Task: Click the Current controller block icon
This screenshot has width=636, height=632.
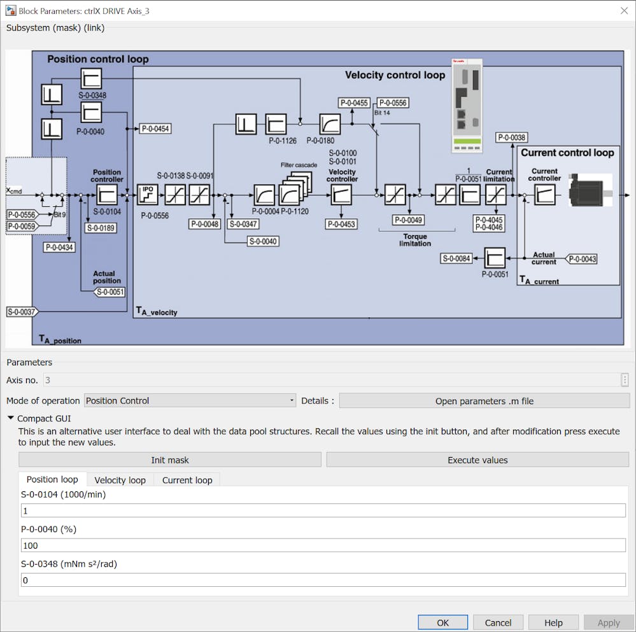Action: point(544,195)
